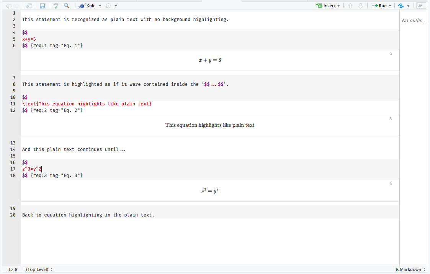Open the document settings gear menu
This screenshot has width=430, height=274.
[x=108, y=5]
